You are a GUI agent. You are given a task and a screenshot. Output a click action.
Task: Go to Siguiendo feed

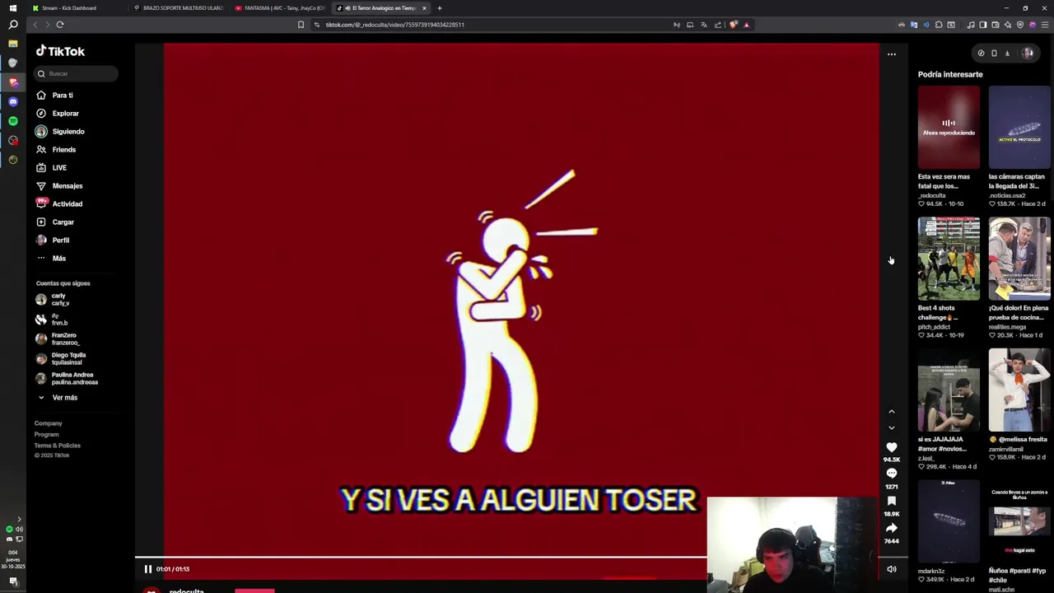(x=60, y=132)
